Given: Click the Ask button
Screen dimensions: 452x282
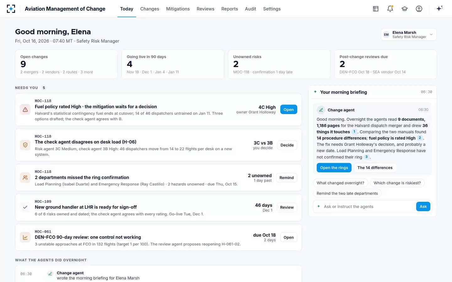Looking at the screenshot, I should 423,206.
